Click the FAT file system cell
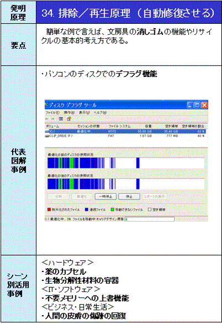The width and height of the screenshot is (222, 323). [x=111, y=136]
